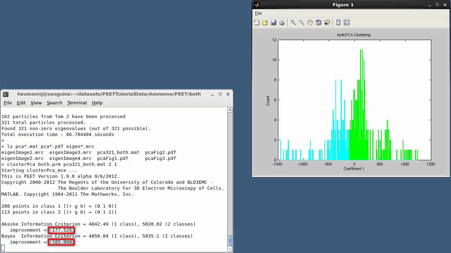Click the terminal window title bar icon
Viewport: 451px width, 253px height.
(6, 94)
